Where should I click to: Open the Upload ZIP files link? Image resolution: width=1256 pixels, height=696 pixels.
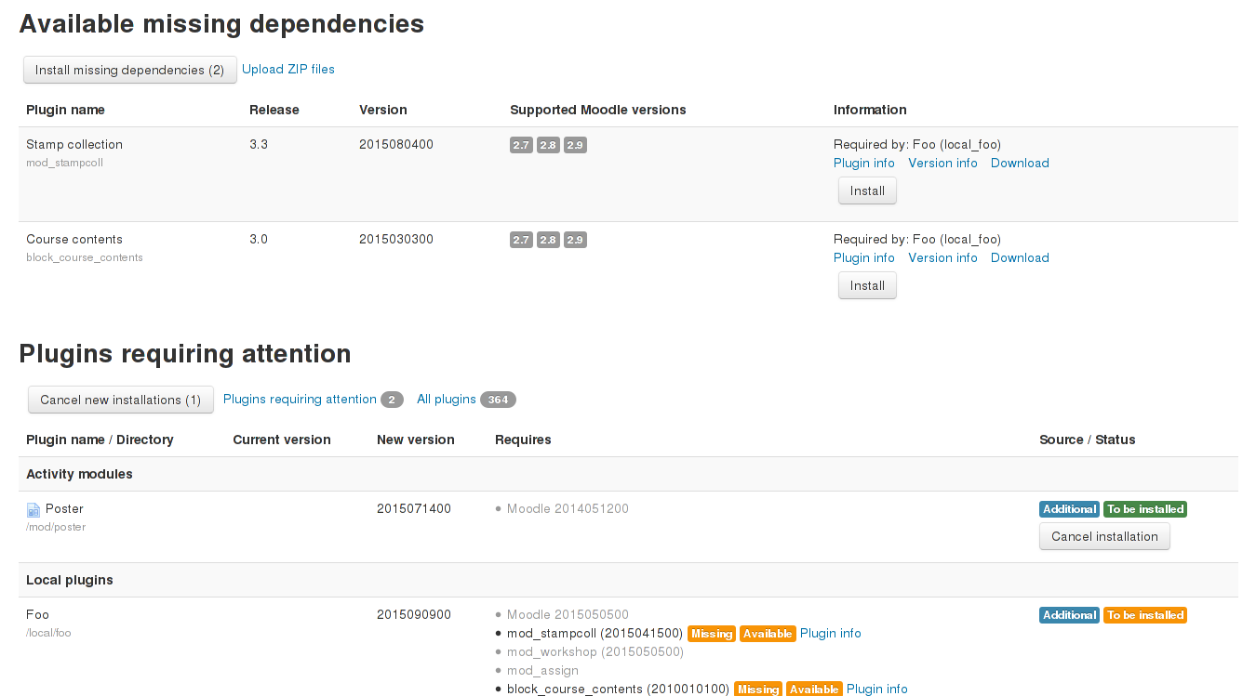(288, 69)
